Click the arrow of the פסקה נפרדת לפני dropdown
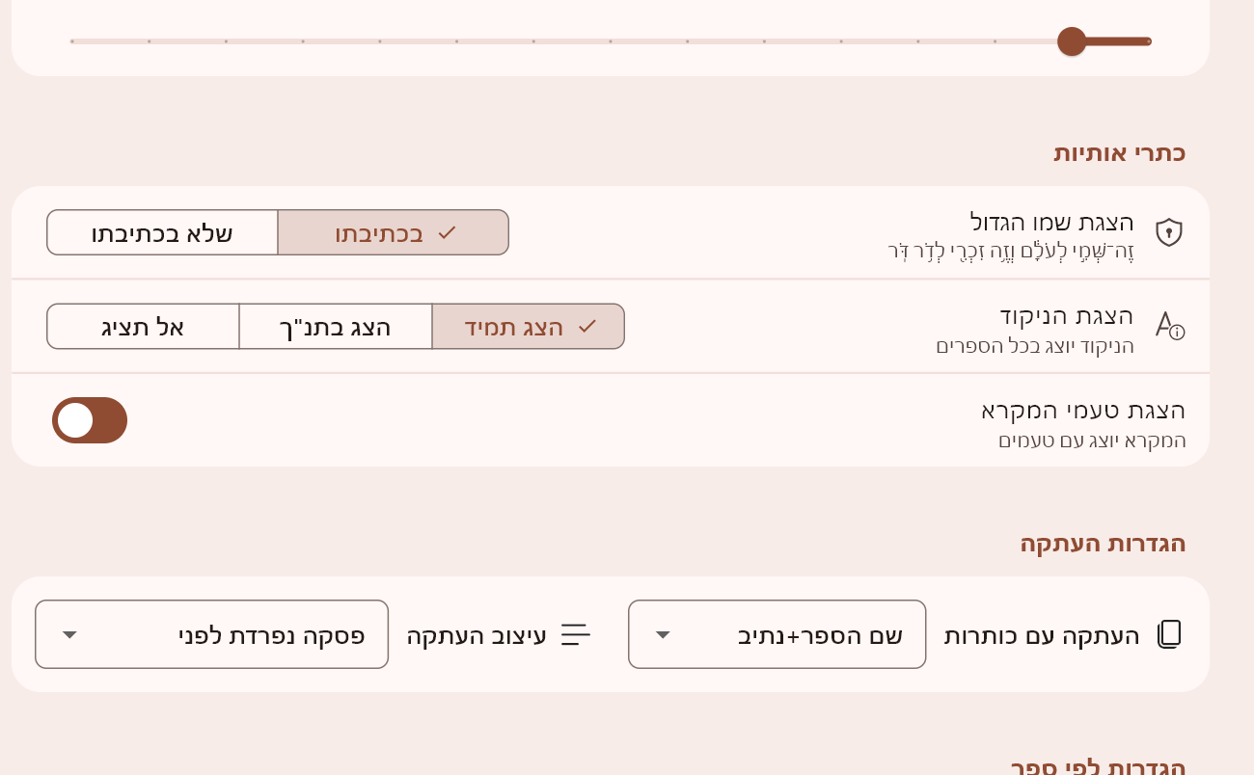Screen dimensions: 1254x775 [x=69, y=634]
